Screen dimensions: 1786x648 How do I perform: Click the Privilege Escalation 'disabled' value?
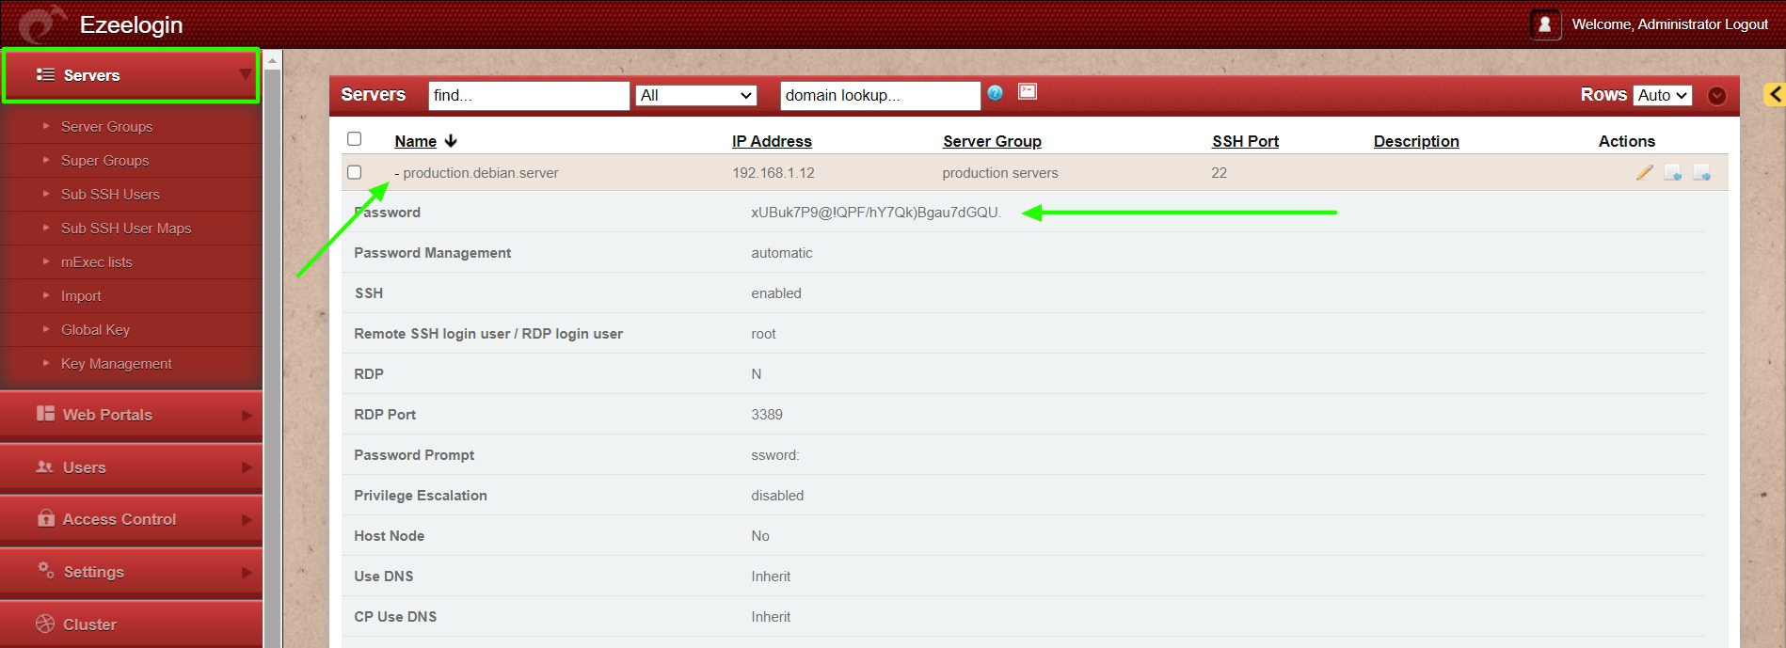click(777, 496)
